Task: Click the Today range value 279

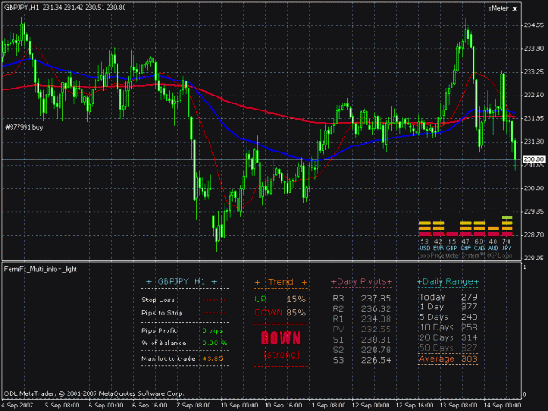Action: (x=469, y=297)
